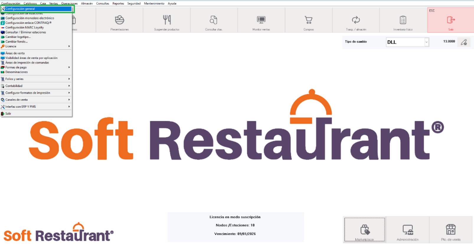Click the key icon beside Licencia

[x=3, y=47]
